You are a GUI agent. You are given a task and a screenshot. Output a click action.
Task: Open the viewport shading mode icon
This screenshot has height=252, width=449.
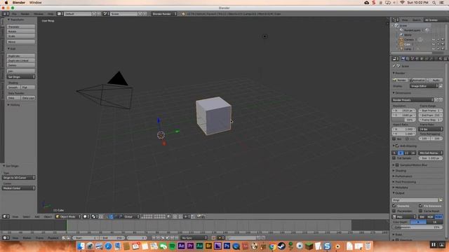pos(86,216)
